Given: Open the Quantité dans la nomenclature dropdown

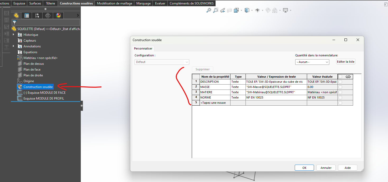Looking at the screenshot, I should tap(312, 62).
